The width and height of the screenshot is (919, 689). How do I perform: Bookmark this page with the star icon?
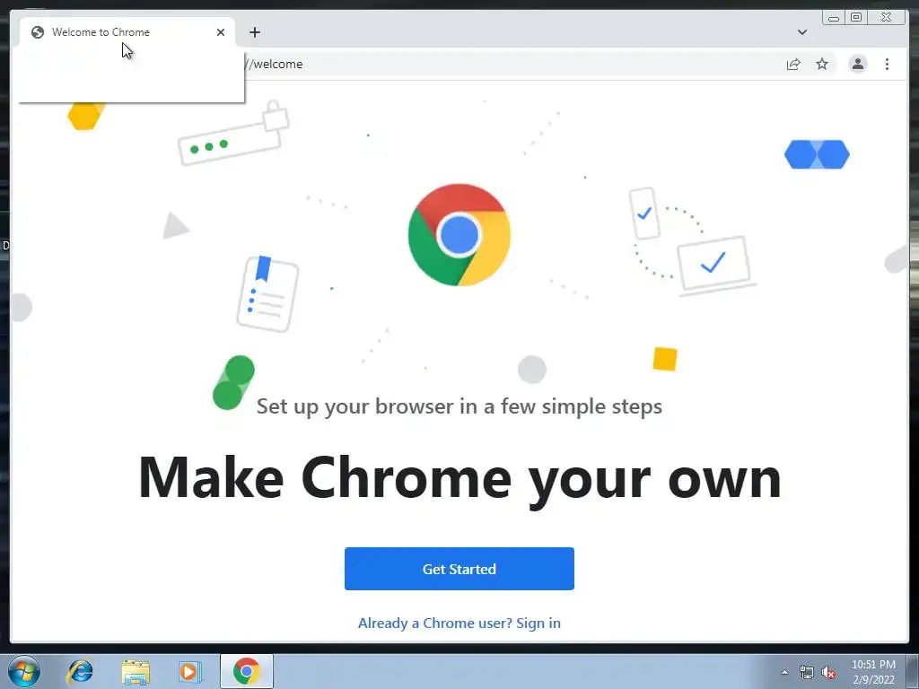tap(822, 64)
